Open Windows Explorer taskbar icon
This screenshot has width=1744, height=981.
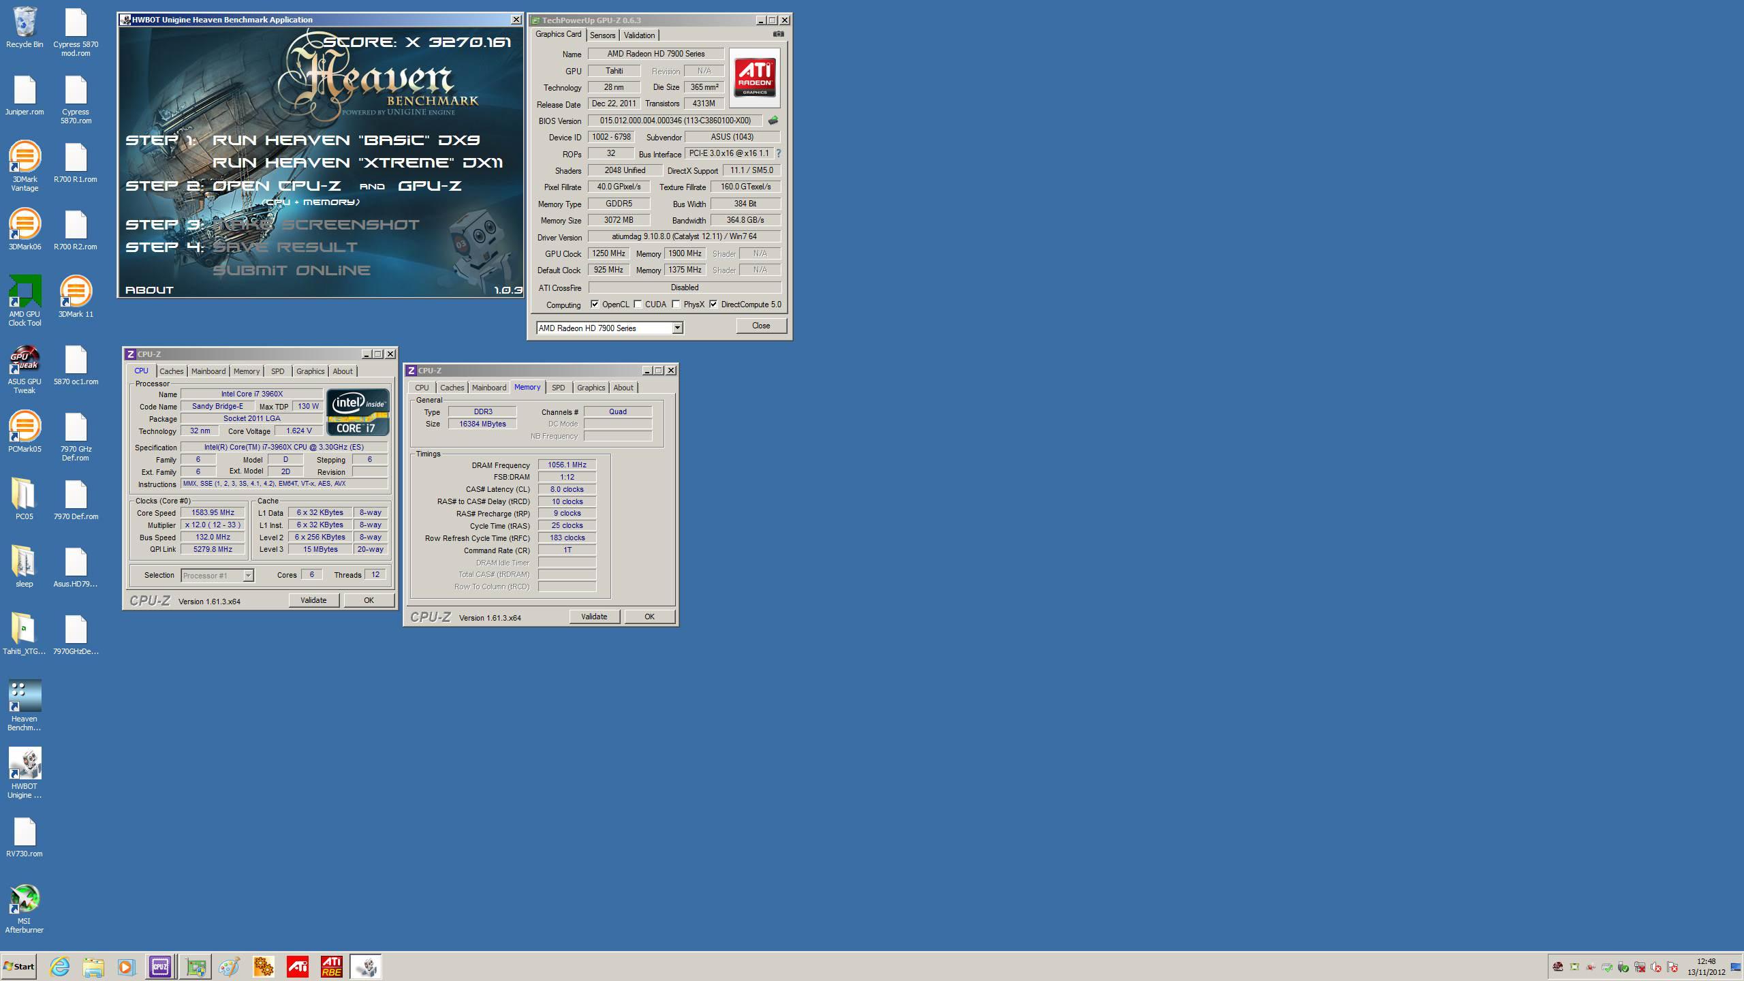point(93,966)
